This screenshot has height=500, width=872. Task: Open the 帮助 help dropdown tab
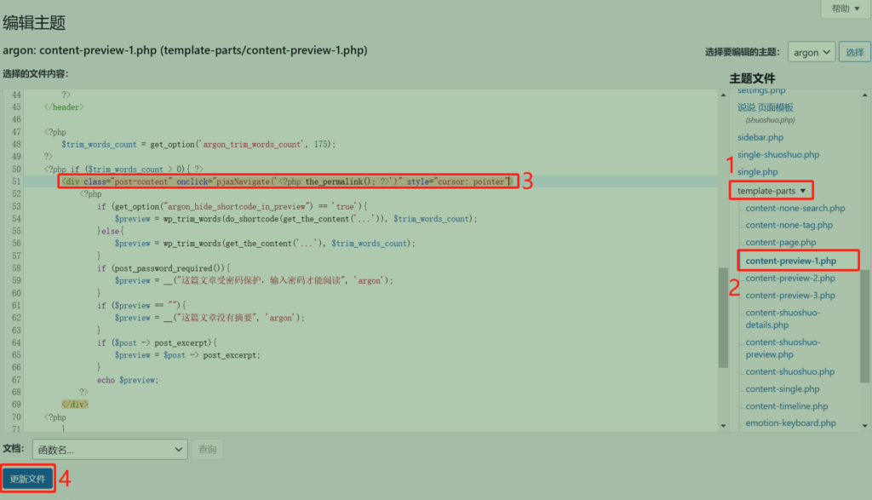pos(845,9)
